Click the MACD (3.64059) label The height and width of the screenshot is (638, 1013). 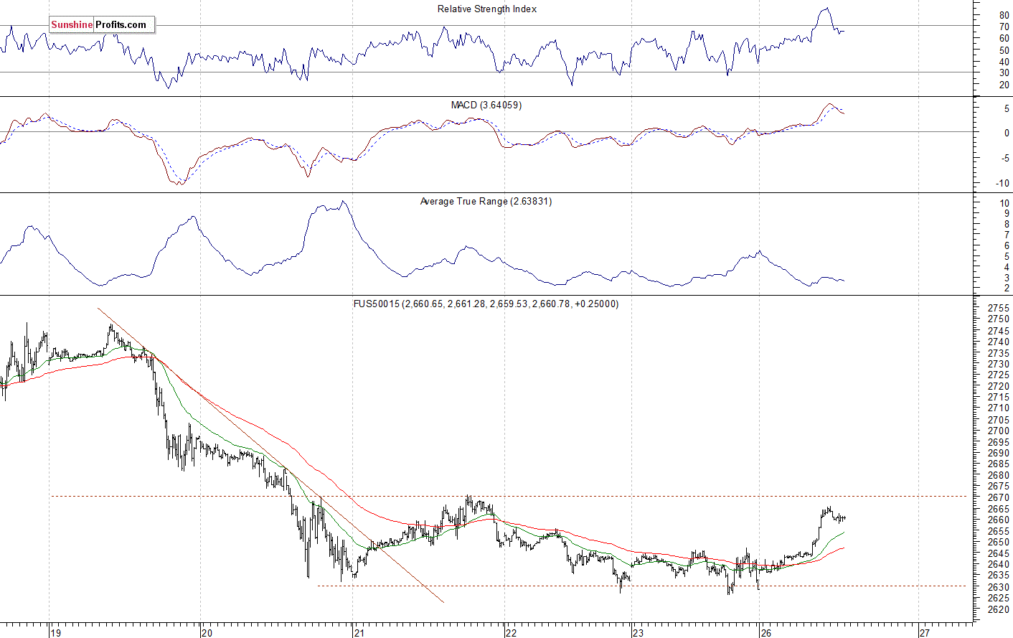(486, 105)
